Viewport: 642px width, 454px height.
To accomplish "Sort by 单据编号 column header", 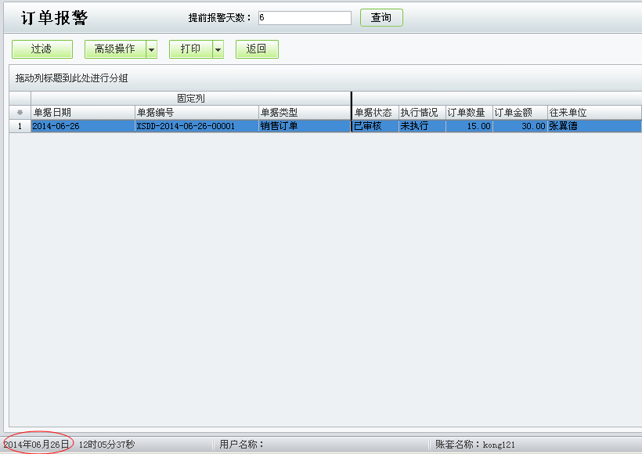I will click(197, 113).
